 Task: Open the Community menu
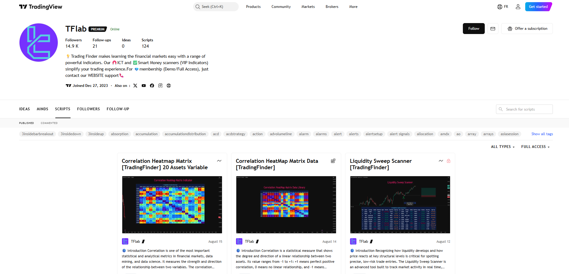pyautogui.click(x=281, y=7)
